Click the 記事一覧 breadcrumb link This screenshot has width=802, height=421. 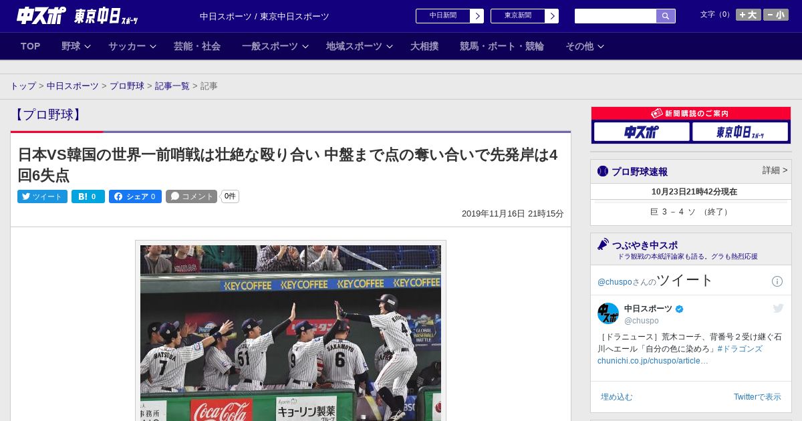(x=172, y=86)
